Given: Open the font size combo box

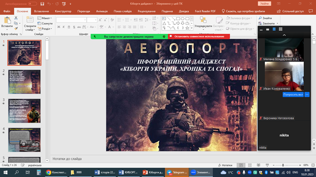Looking at the screenshot, I should 92,20.
